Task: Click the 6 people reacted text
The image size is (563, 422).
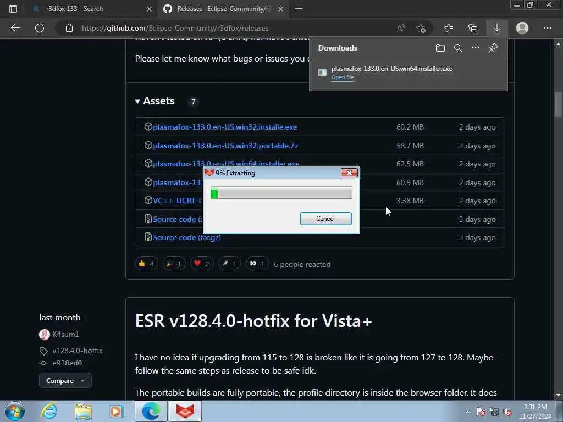Action: click(x=302, y=264)
